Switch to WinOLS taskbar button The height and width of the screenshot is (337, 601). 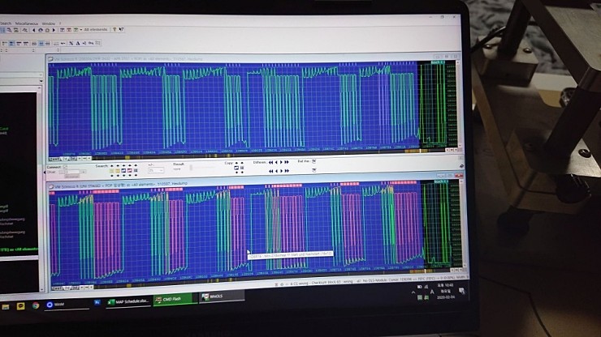(x=220, y=296)
